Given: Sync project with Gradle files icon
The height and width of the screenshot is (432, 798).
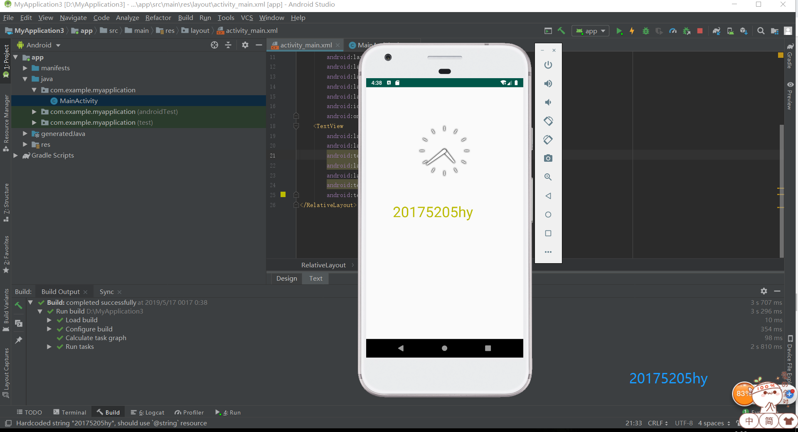Looking at the screenshot, I should pyautogui.click(x=717, y=31).
